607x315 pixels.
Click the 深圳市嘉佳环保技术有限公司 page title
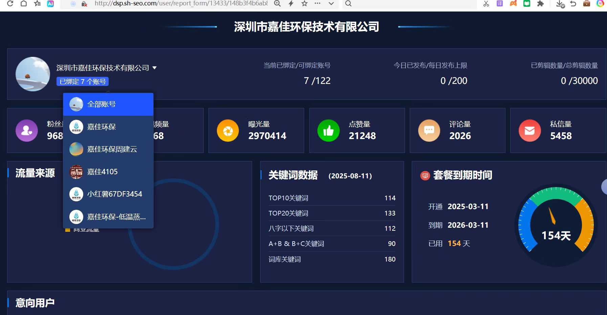pos(307,27)
